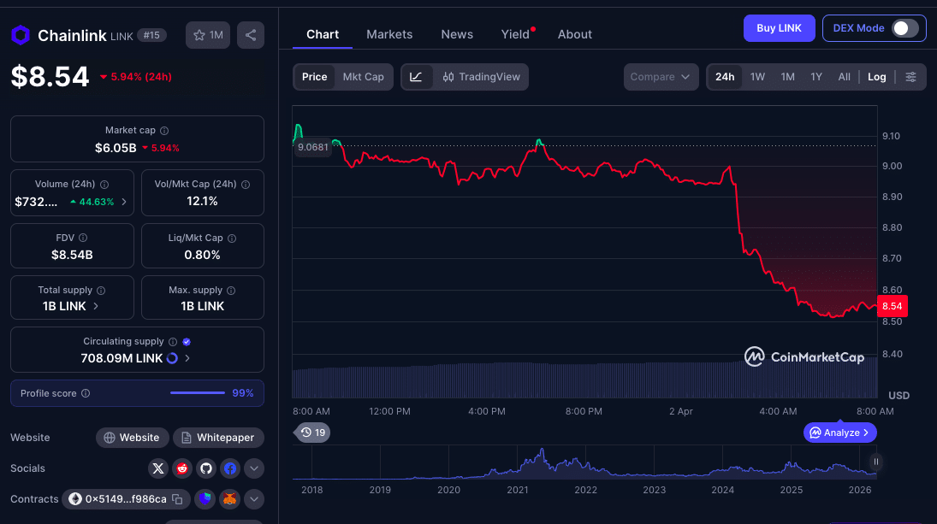Image resolution: width=937 pixels, height=524 pixels.
Task: Click the Buy LINK button
Action: point(779,28)
